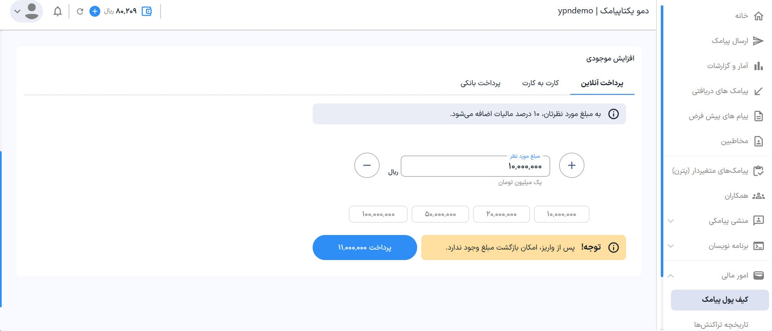Go to مخاطبین contacts page

tap(742, 141)
